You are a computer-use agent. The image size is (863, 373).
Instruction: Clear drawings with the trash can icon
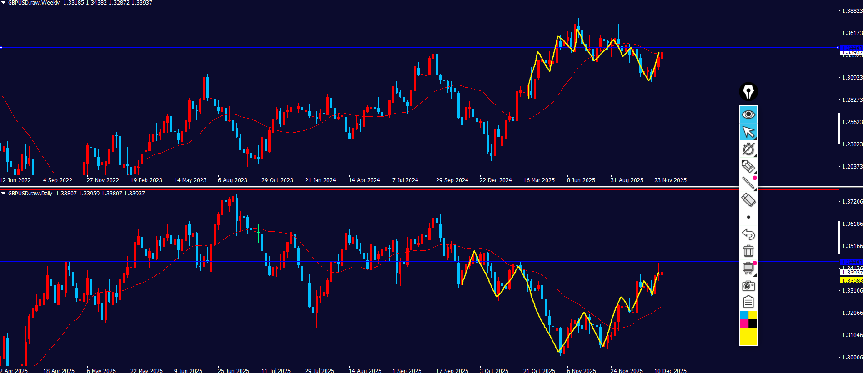coord(748,251)
